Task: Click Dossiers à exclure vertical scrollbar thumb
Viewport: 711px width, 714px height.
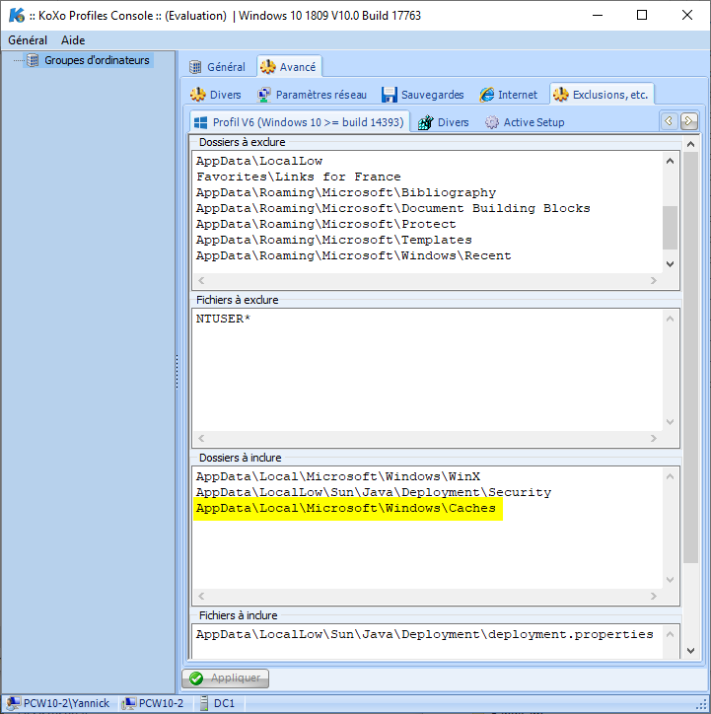Action: [x=670, y=228]
